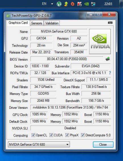This screenshot has width=123, height=161.
Task: Click the Driver Version field
Action: tap(70, 107)
